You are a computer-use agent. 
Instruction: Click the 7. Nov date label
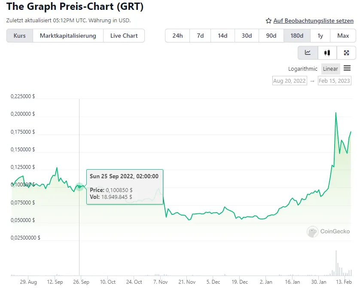tap(160, 282)
